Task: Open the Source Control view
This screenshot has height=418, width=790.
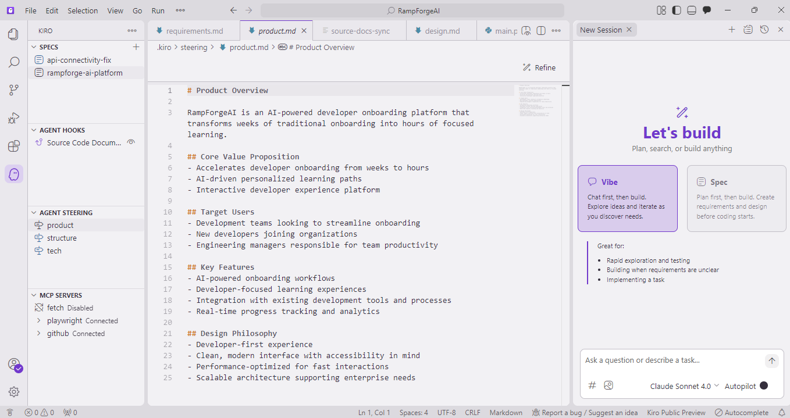Action: 13,90
